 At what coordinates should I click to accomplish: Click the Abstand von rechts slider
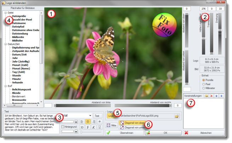(x=143, y=105)
